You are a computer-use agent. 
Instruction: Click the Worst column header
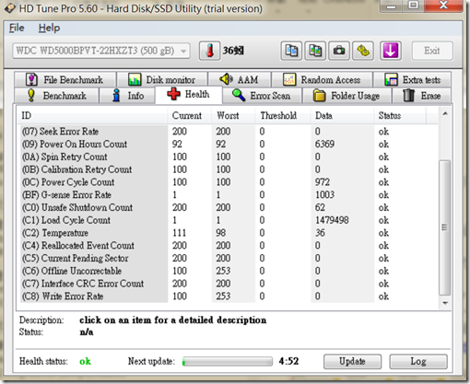click(x=233, y=116)
